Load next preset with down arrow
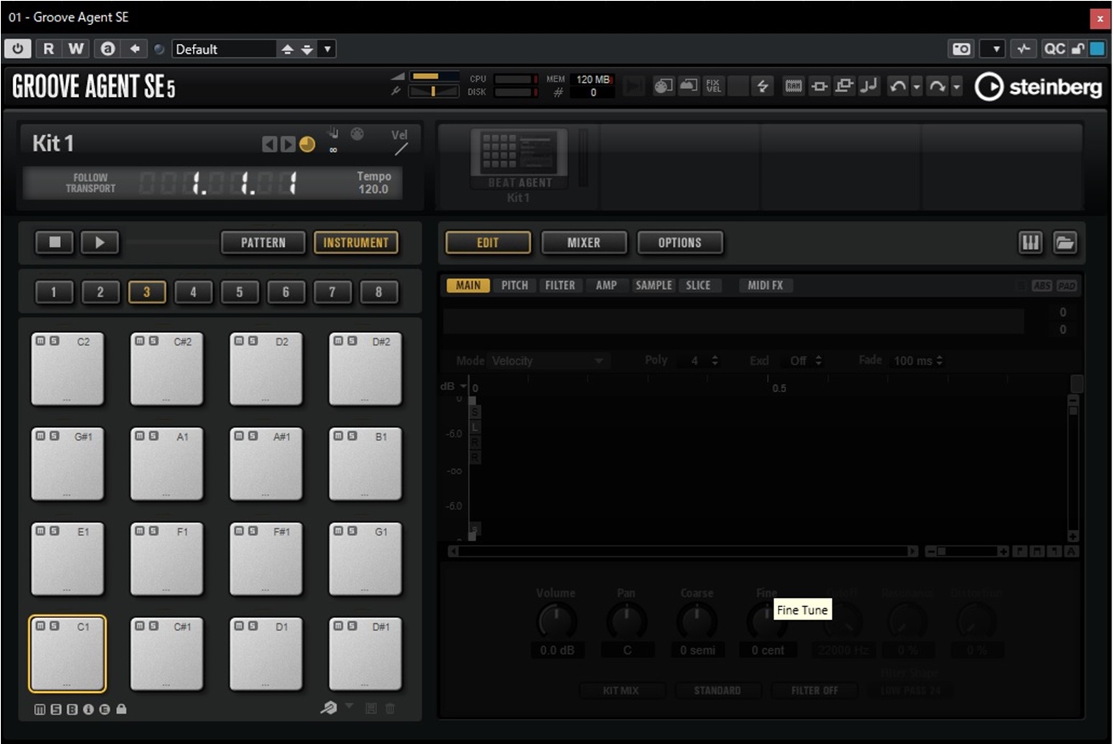Screen dimensions: 1113x744 [x=307, y=49]
